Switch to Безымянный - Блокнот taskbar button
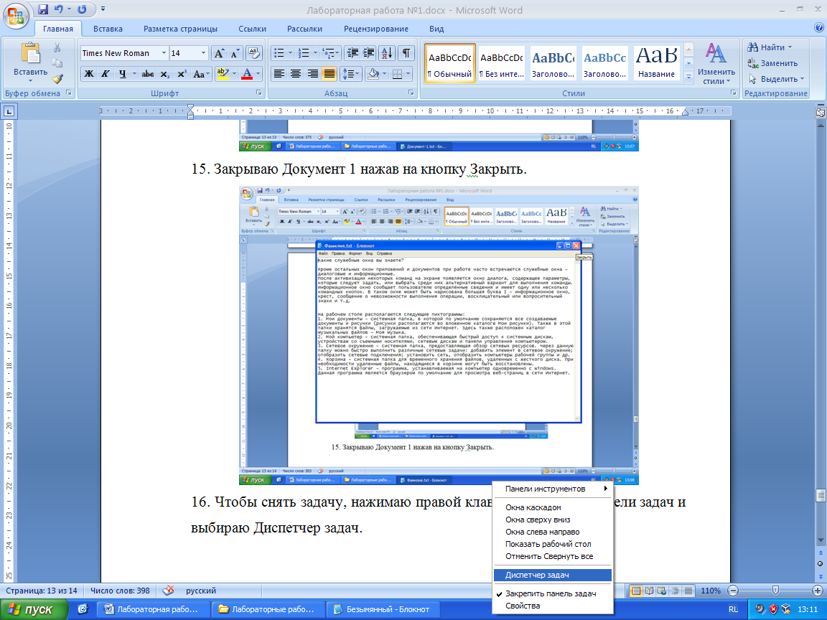The width and height of the screenshot is (827, 620). point(383,609)
